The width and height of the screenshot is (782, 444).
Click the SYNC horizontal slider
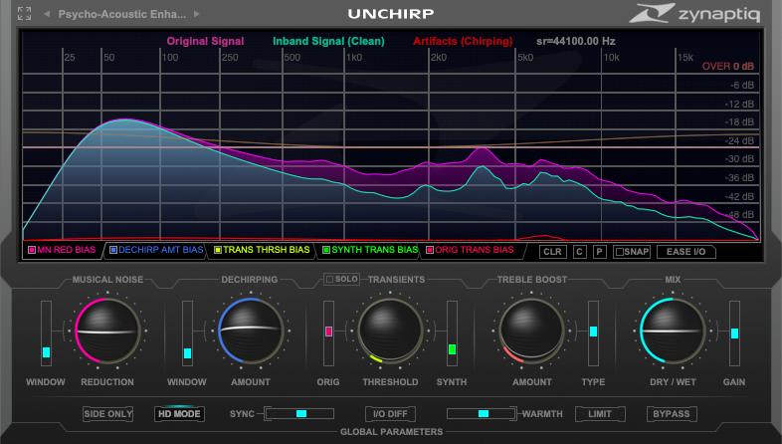coord(299,413)
